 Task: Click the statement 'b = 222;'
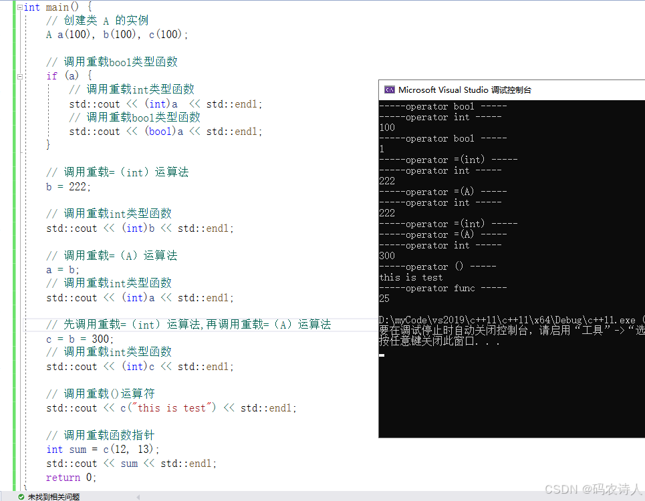coord(68,186)
